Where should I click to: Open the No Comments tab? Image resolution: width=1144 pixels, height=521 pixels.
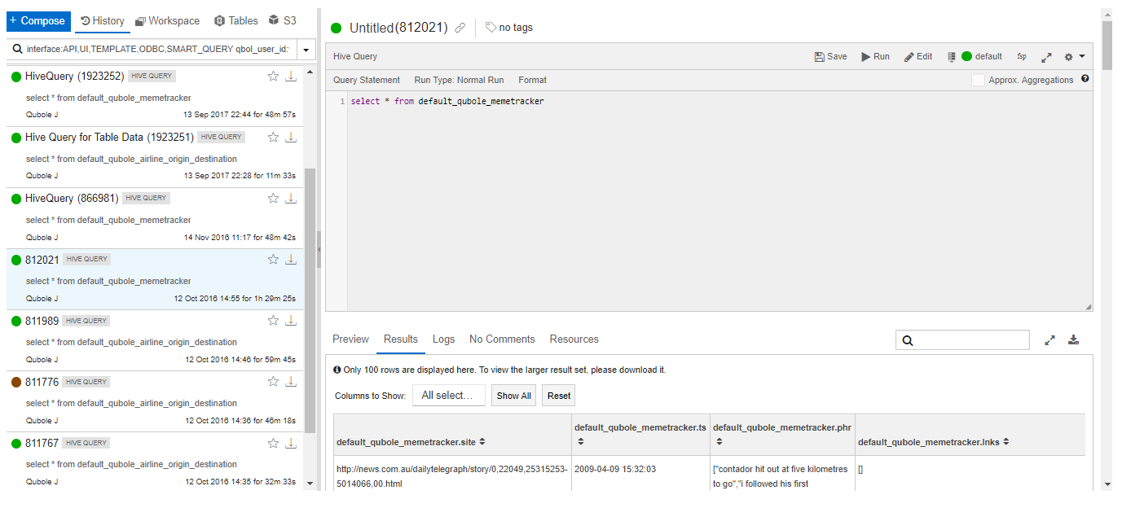point(502,339)
